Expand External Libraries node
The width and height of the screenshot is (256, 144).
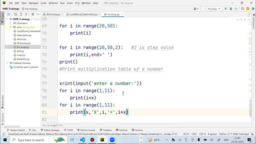point(7,63)
